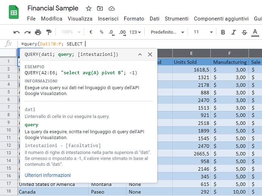Screen dimensions: 262x196
Task: Open the Visualizza menu
Action: [80, 19]
